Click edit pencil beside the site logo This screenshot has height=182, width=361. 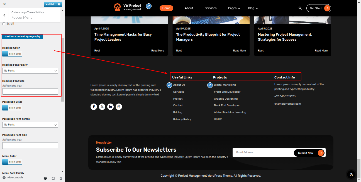pos(149,6)
